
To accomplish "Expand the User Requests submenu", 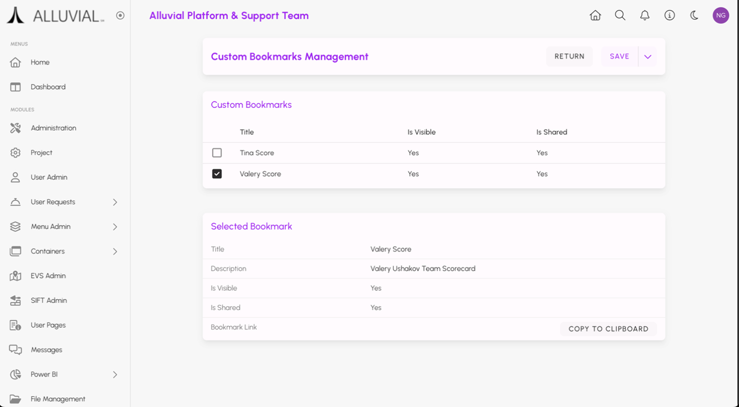I will pyautogui.click(x=115, y=202).
